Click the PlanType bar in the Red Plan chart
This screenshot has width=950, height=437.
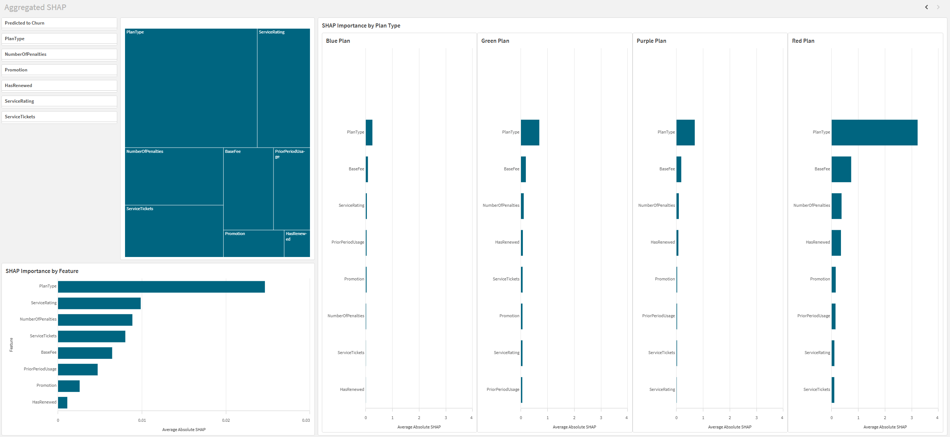coord(874,132)
